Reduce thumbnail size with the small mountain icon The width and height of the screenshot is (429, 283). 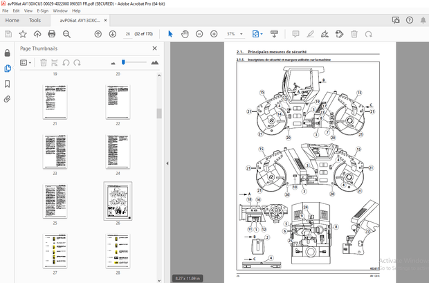coord(113,63)
